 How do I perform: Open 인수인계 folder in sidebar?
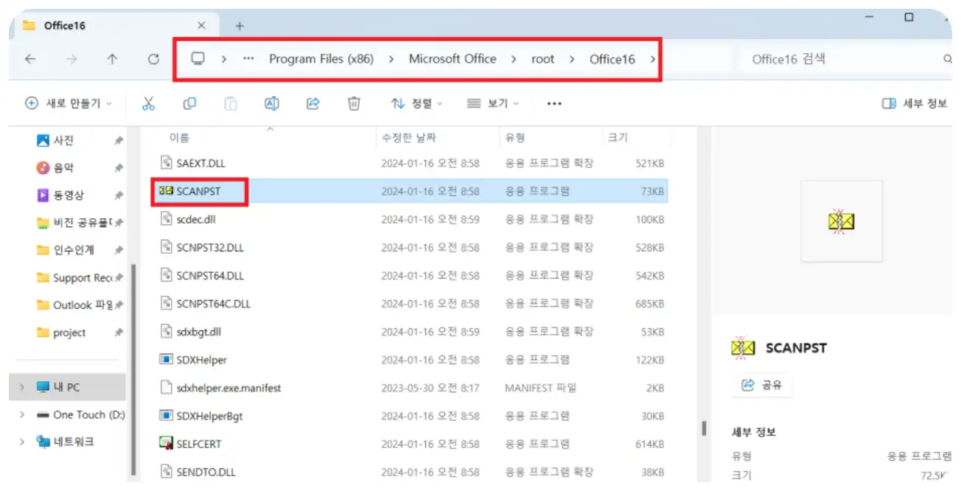(74, 250)
